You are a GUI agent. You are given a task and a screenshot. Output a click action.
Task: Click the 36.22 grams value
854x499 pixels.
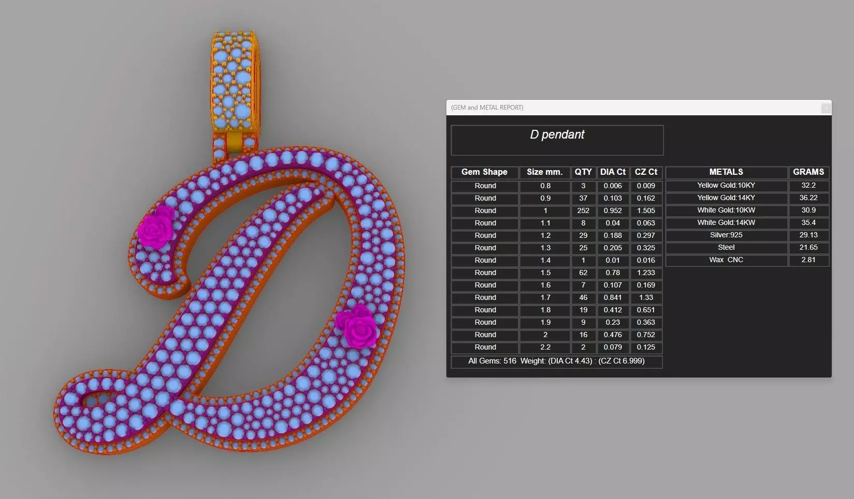pyautogui.click(x=808, y=198)
